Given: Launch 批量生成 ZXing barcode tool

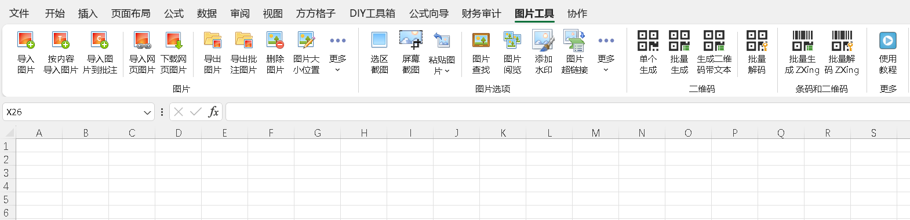Looking at the screenshot, I should (x=802, y=41).
